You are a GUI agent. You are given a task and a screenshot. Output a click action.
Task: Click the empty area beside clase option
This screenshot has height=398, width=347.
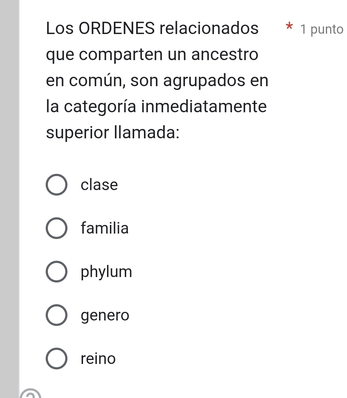218,185
